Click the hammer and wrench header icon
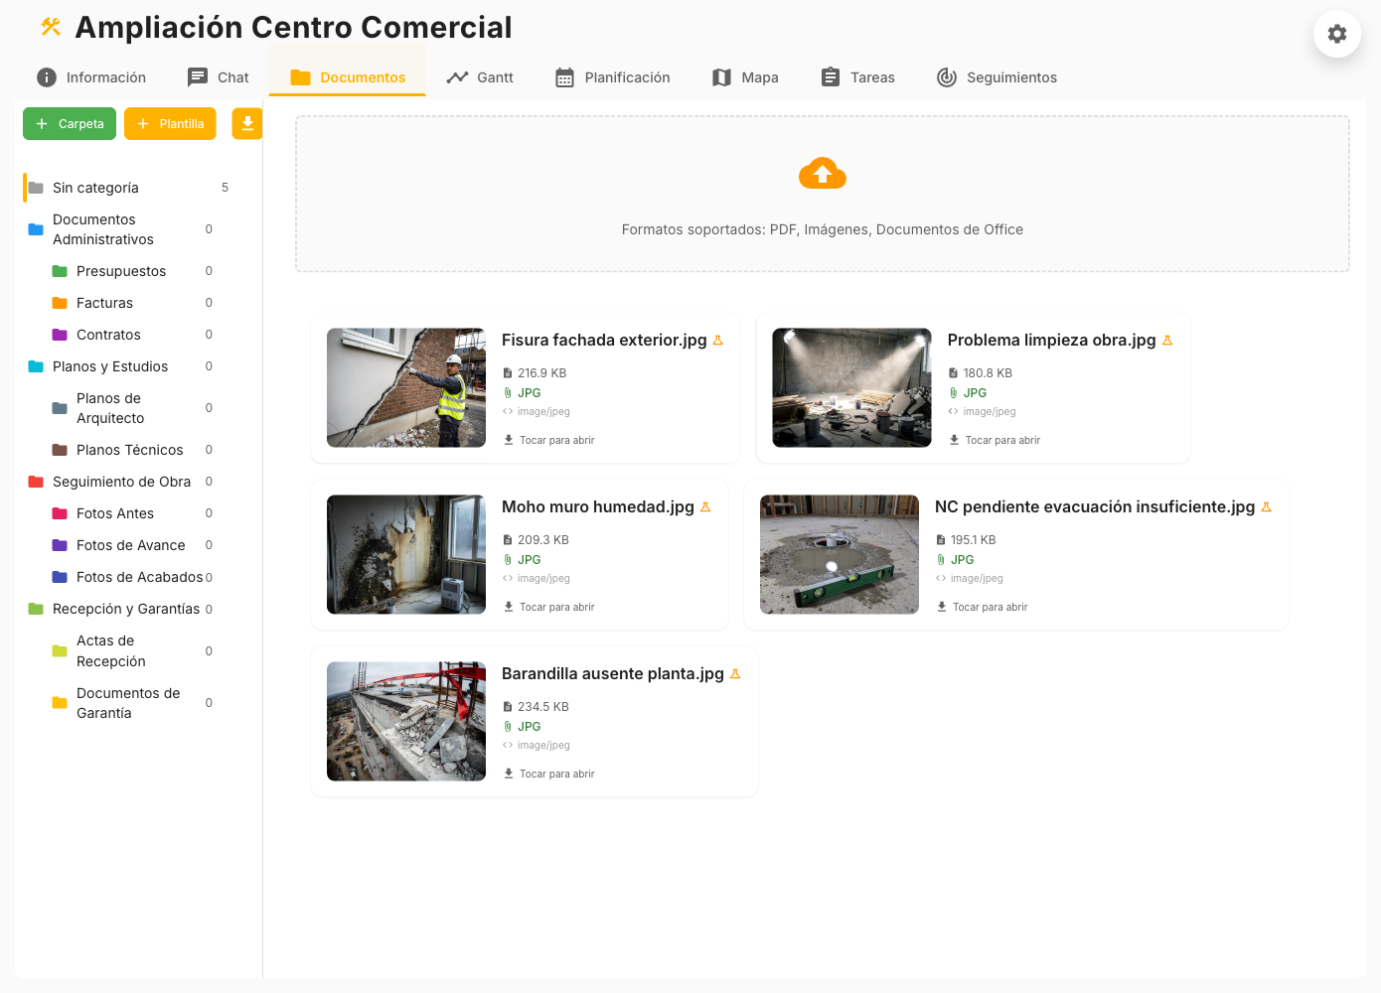The height and width of the screenshot is (993, 1381). (49, 26)
